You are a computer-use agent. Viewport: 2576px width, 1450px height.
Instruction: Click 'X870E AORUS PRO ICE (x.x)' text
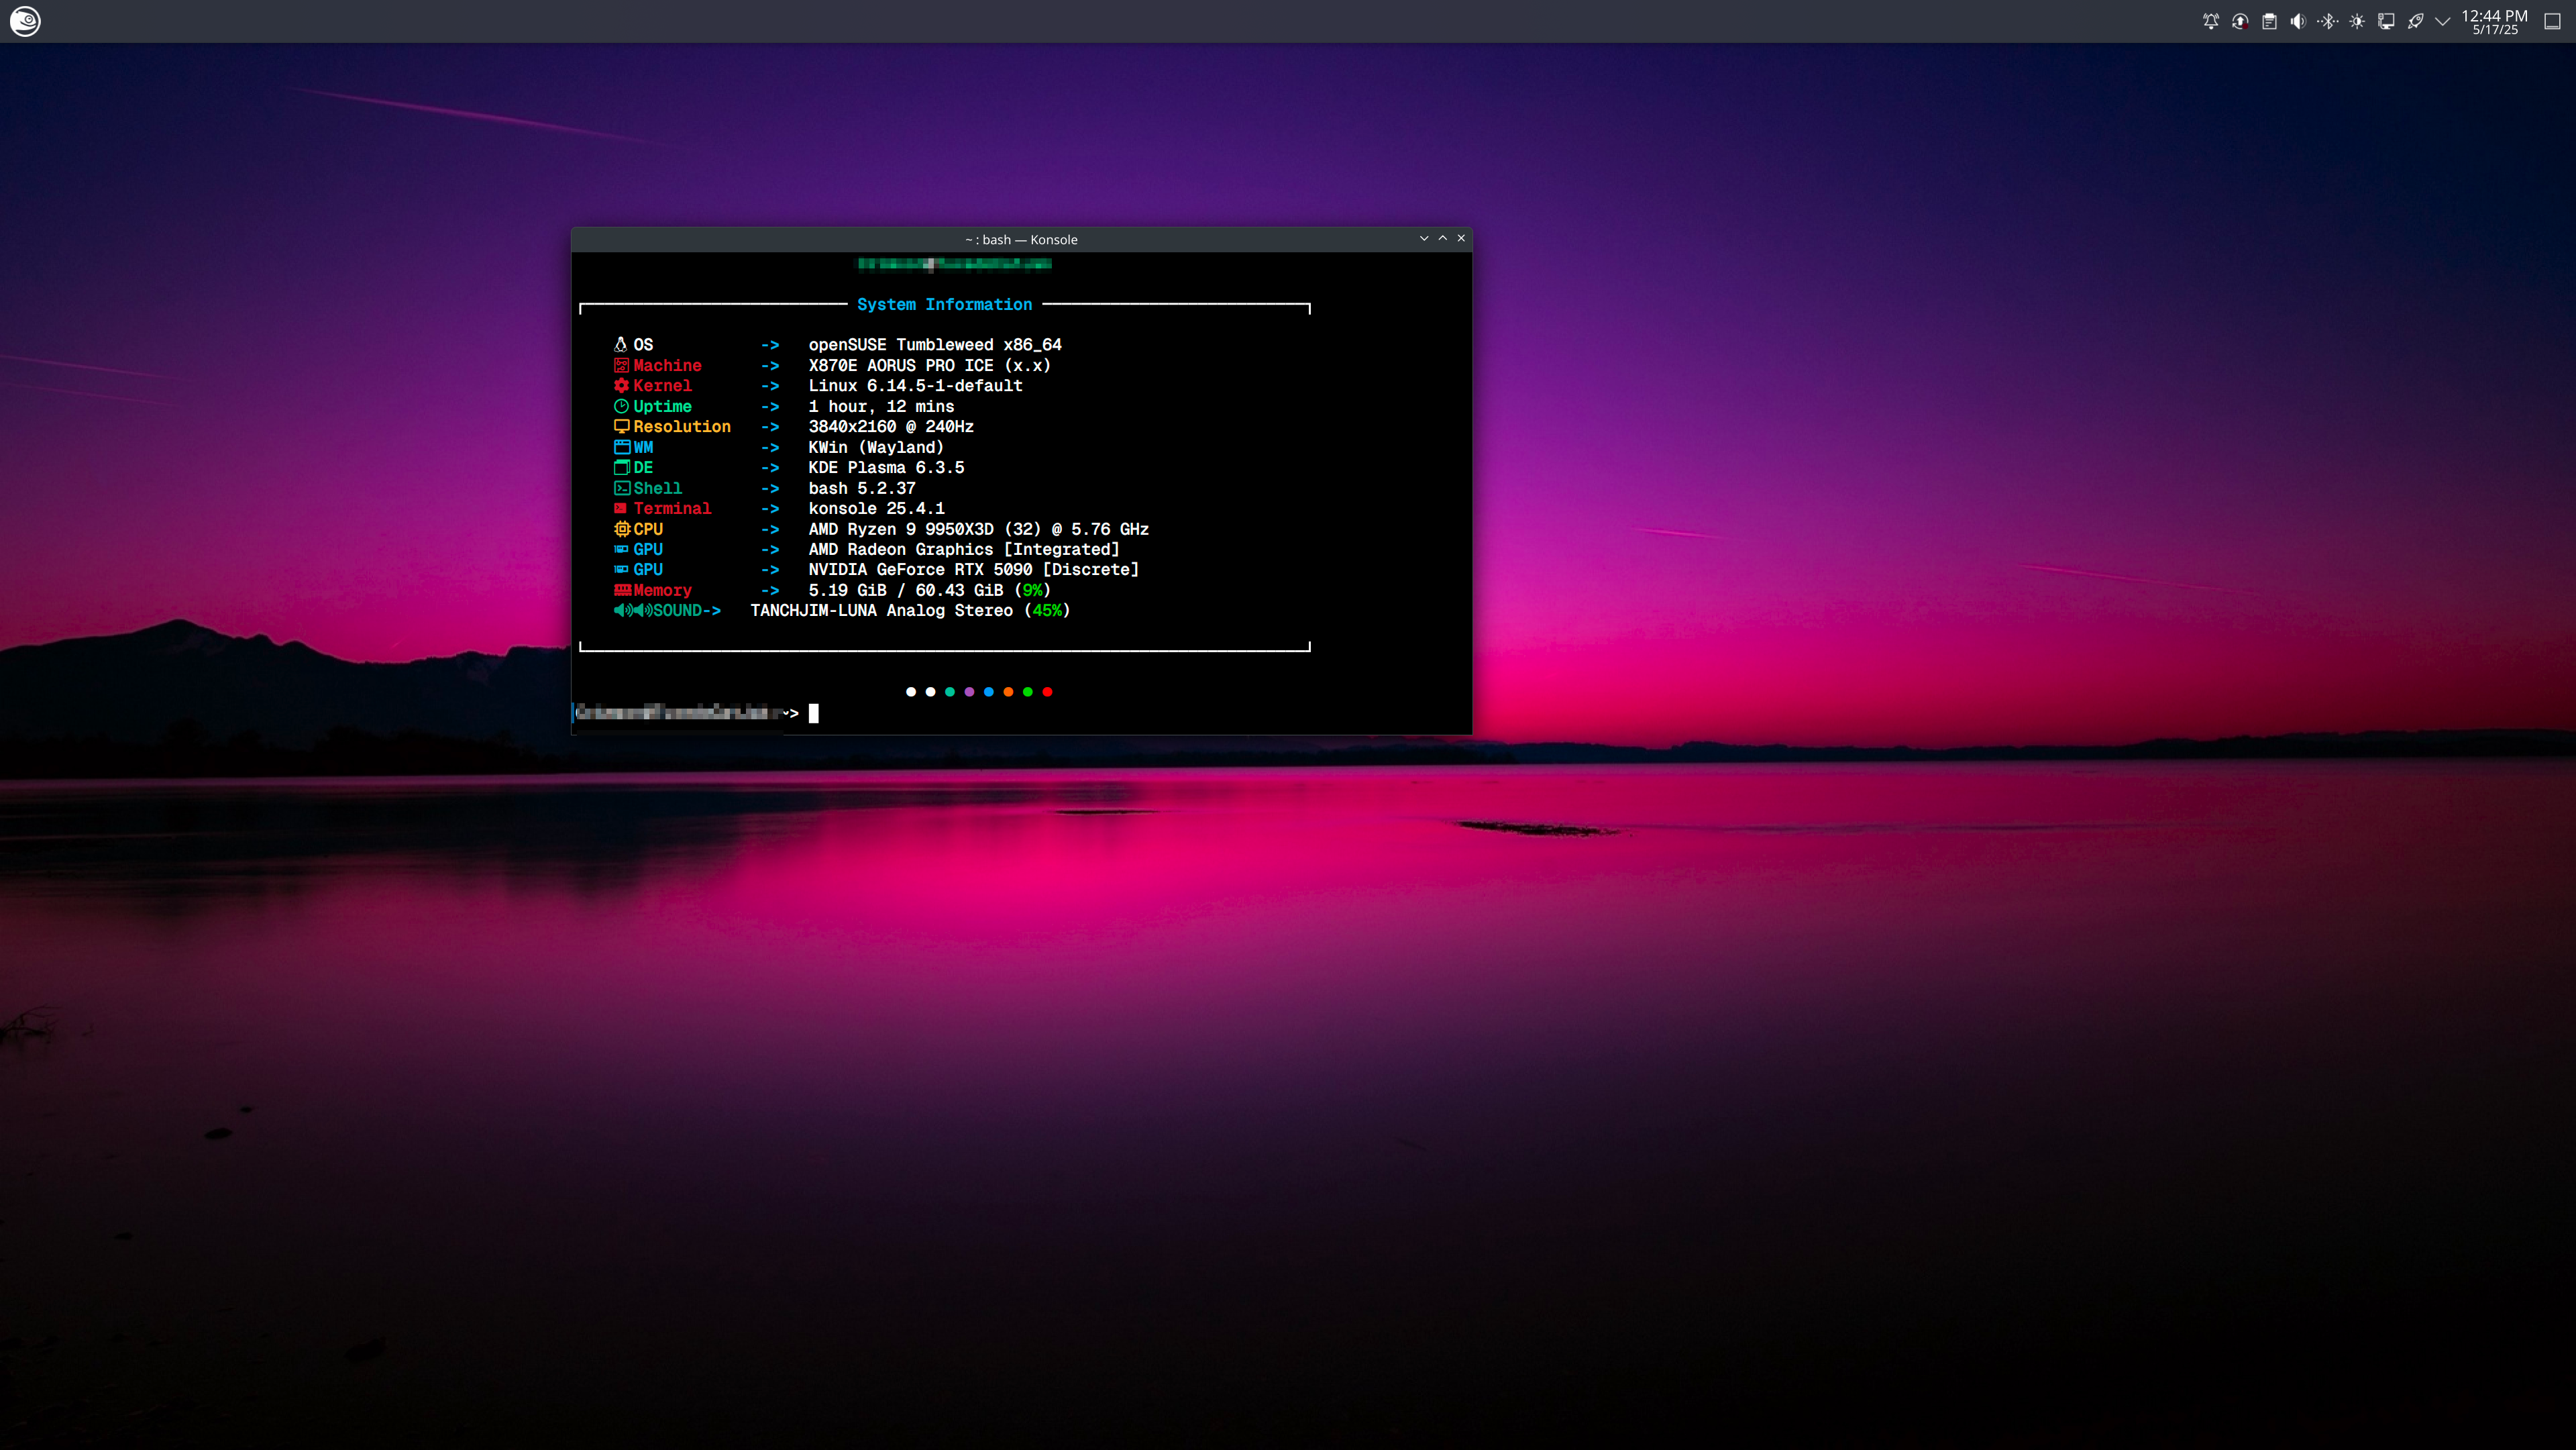point(929,365)
